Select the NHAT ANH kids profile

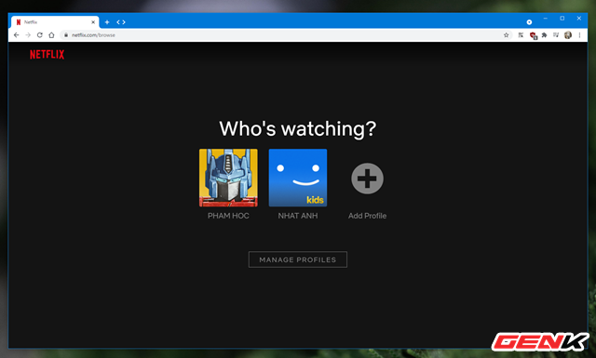tap(298, 178)
